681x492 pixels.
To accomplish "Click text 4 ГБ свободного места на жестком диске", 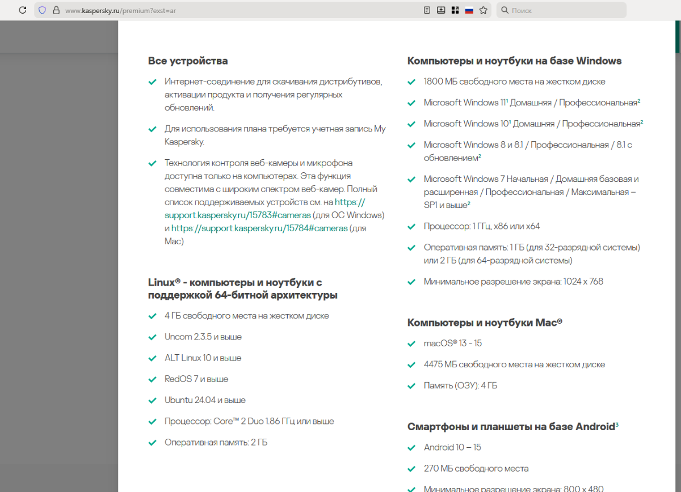I will click(x=247, y=316).
